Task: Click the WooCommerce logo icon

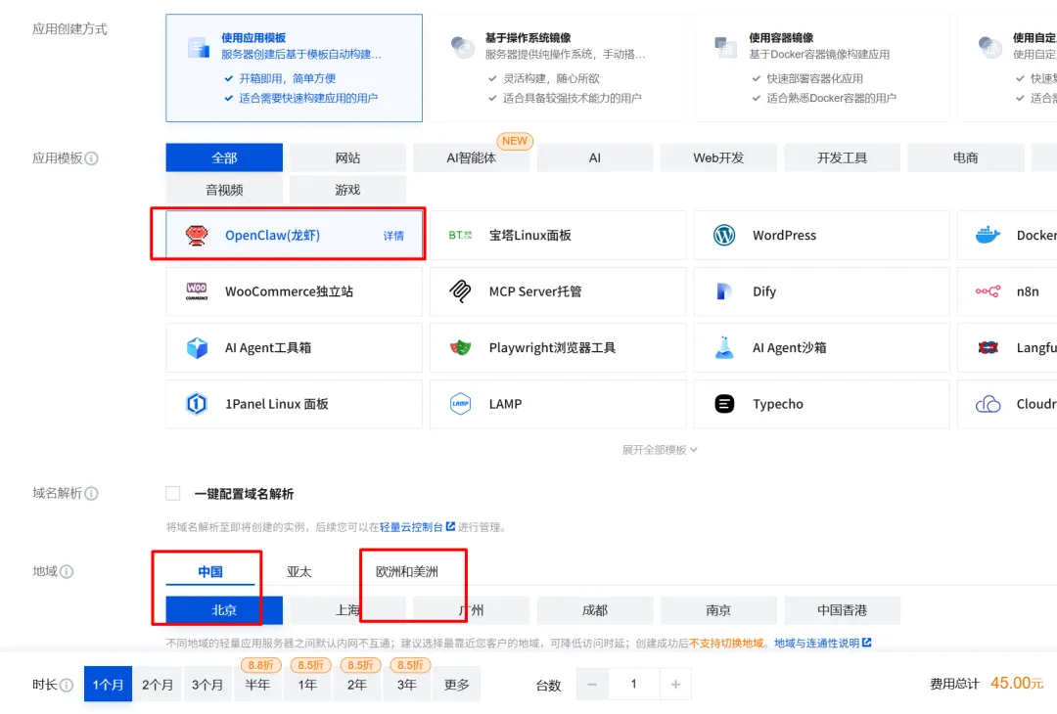Action: [197, 291]
